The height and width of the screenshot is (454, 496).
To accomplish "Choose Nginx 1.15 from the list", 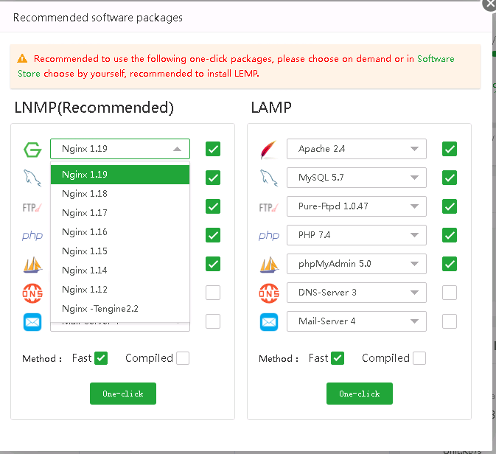I will 120,251.
